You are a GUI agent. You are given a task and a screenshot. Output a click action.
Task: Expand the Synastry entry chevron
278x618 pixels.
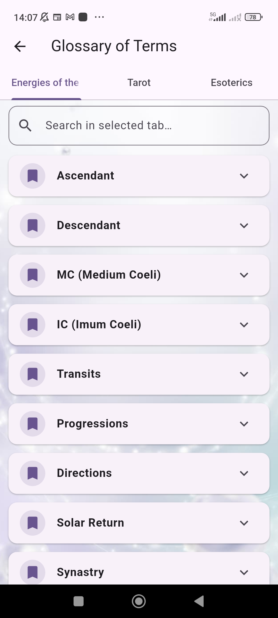point(244,572)
